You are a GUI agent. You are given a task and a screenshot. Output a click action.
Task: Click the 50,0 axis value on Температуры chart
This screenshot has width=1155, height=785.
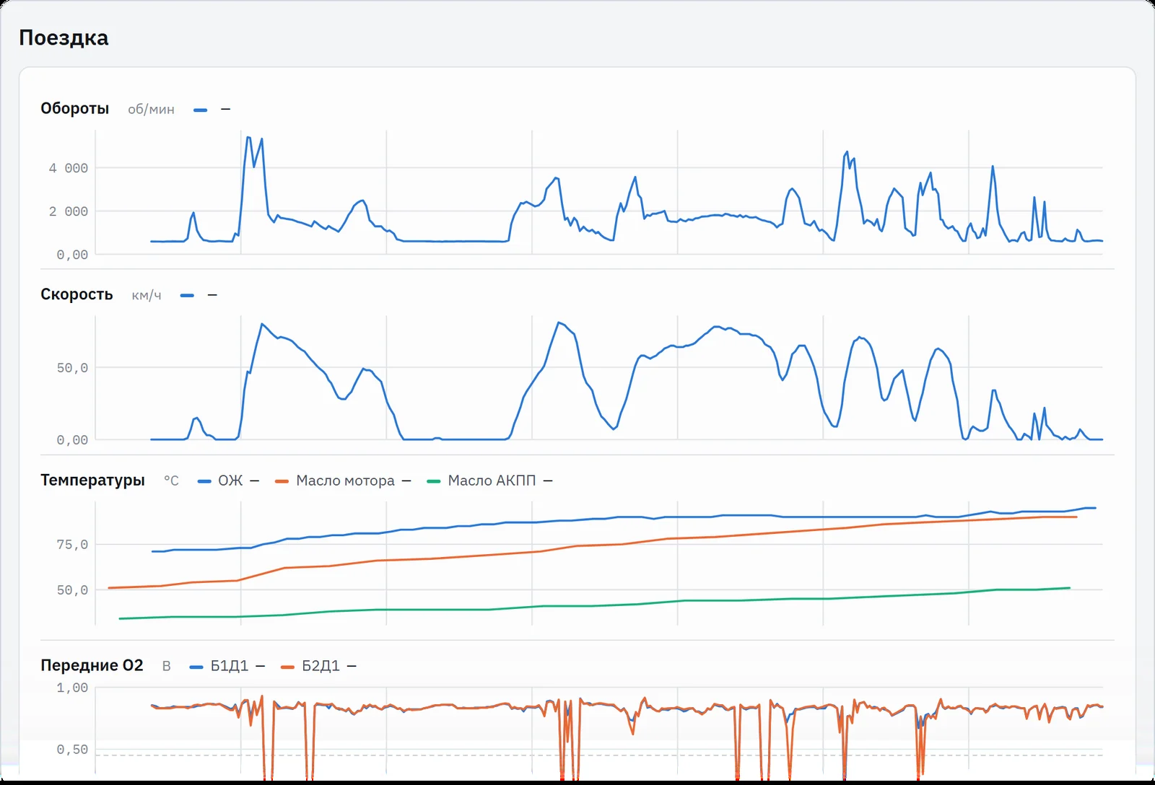[x=72, y=590]
